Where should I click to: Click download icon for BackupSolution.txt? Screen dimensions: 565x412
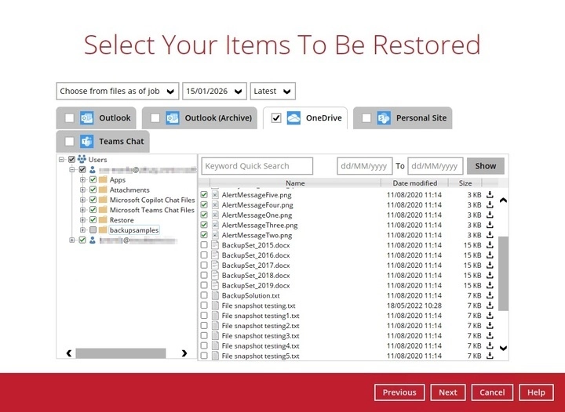(490, 296)
